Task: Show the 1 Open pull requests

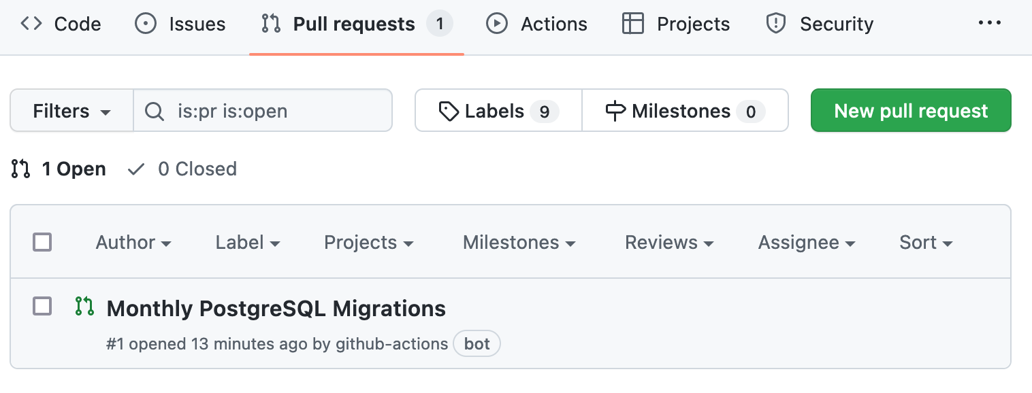Action: click(x=59, y=169)
